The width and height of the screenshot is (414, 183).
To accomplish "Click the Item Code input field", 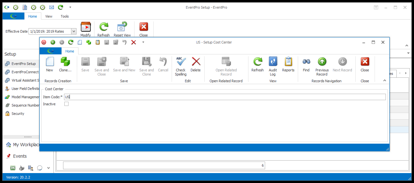I will click(225, 97).
